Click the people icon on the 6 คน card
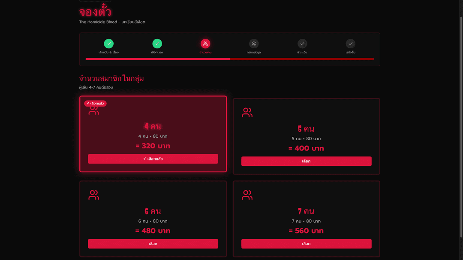 coord(94,195)
